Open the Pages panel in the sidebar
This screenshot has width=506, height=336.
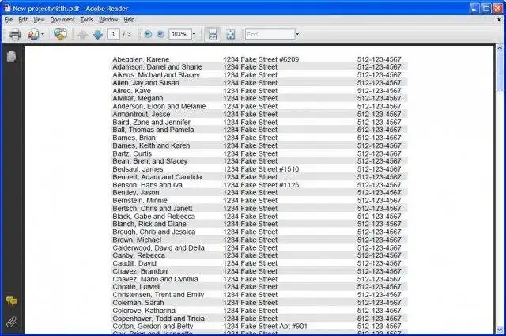pyautogui.click(x=12, y=56)
